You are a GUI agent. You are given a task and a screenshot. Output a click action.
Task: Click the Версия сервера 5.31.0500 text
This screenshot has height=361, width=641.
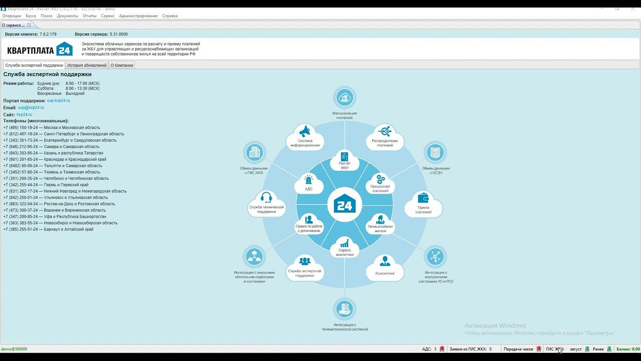[101, 34]
